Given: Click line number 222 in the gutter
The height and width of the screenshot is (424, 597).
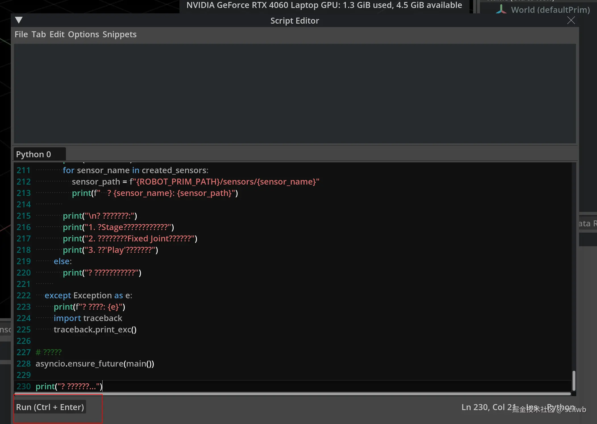Looking at the screenshot, I should [x=24, y=295].
